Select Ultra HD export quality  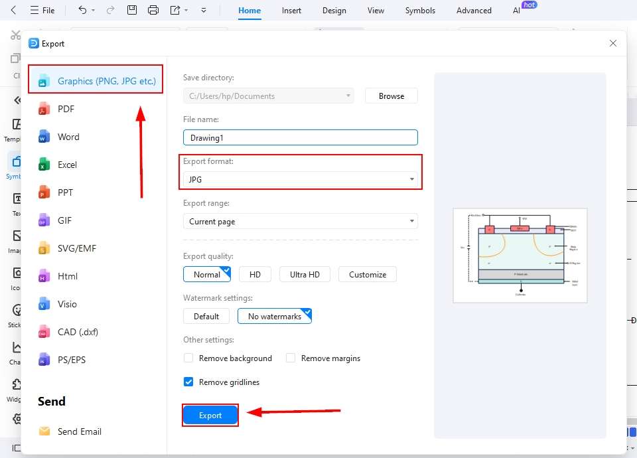pos(305,274)
